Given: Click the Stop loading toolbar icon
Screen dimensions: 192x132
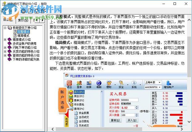Looking at the screenshot, I should point(23,11).
